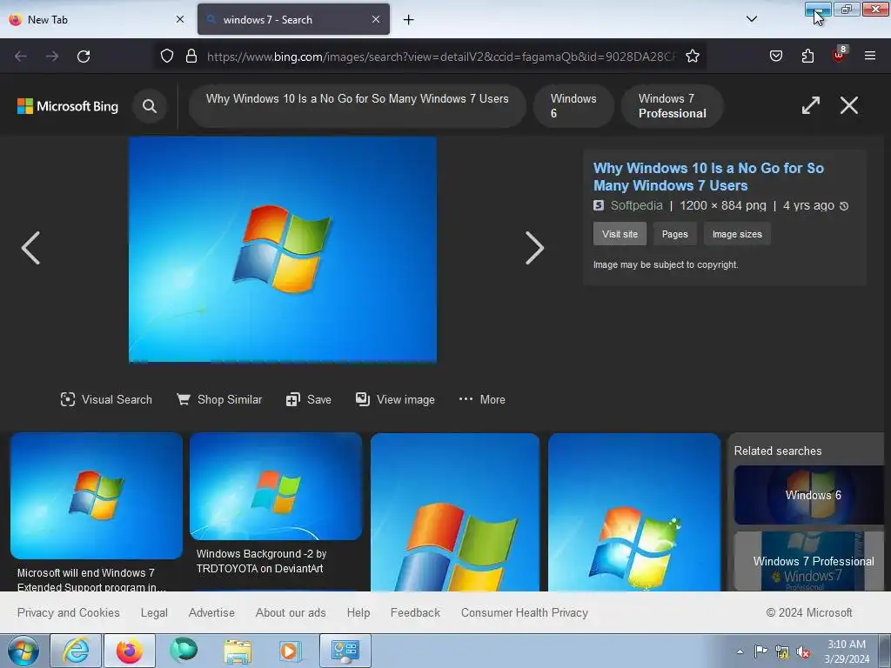Select related search 'Windows 7 Professional' tile
This screenshot has width=891, height=668.
pyautogui.click(x=808, y=561)
